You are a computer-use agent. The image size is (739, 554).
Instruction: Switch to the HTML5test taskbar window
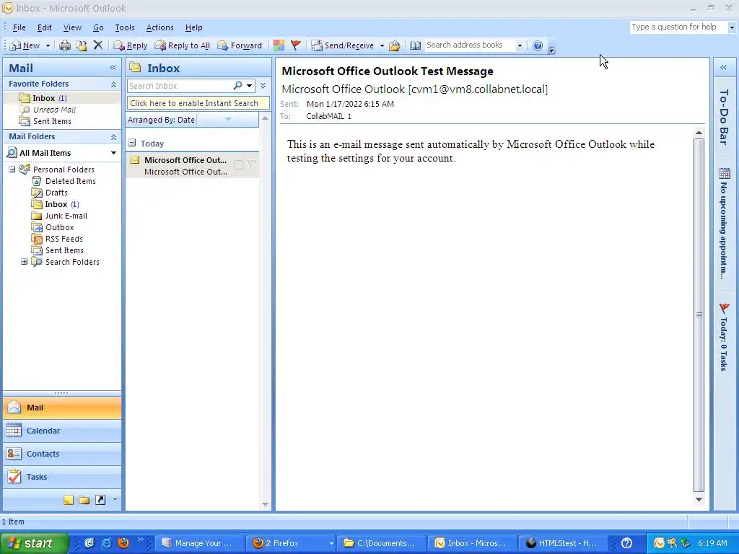pos(563,543)
